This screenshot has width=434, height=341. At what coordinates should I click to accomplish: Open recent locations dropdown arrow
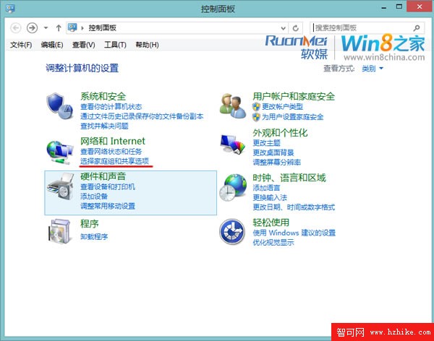click(46, 28)
